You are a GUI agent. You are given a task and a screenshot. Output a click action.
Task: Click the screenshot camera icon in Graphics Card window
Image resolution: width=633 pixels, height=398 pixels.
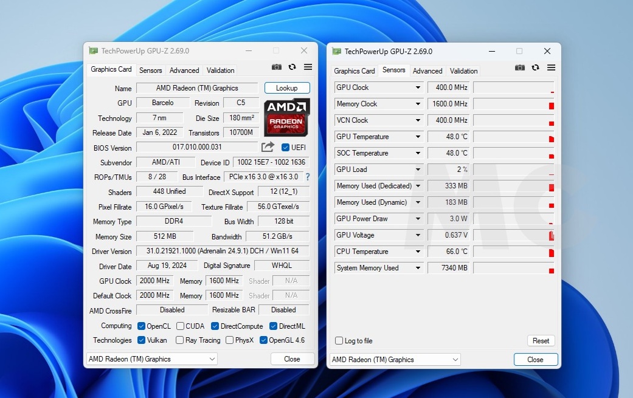click(x=277, y=67)
